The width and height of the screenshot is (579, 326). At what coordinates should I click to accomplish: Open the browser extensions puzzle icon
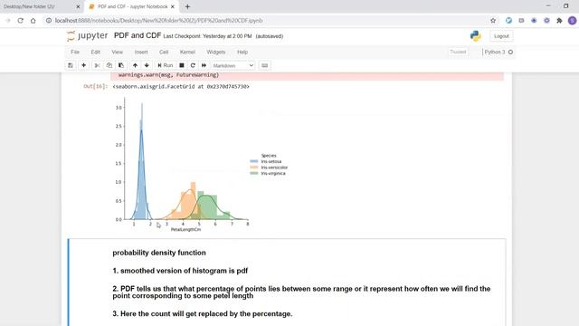[x=559, y=21]
